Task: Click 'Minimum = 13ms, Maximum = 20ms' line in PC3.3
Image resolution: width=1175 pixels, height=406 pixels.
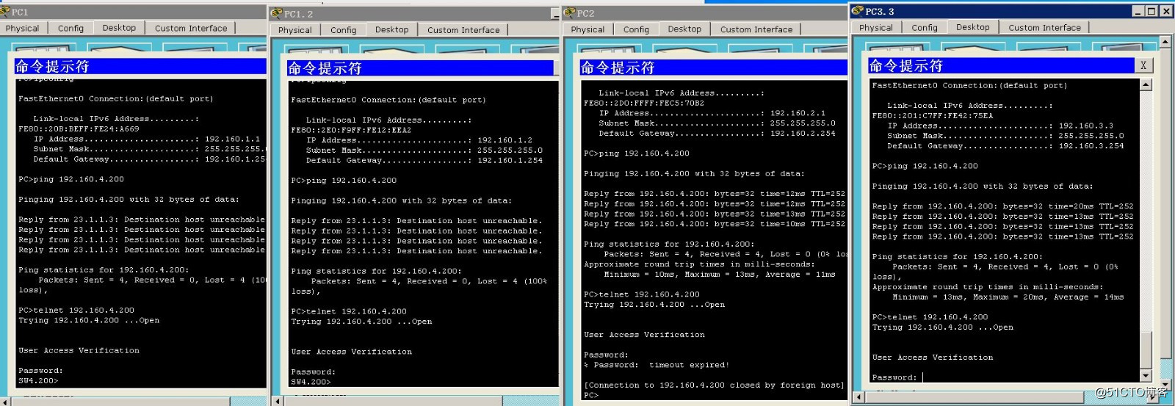Action: (1008, 297)
